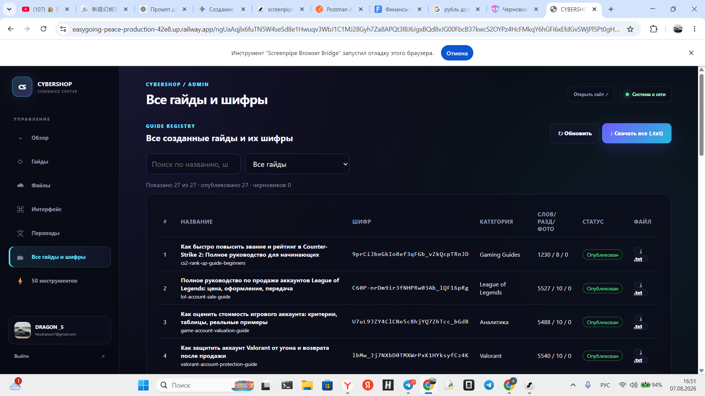Viewport: 705px width, 396px height.
Task: Bookmark this page with star icon
Action: 630,29
